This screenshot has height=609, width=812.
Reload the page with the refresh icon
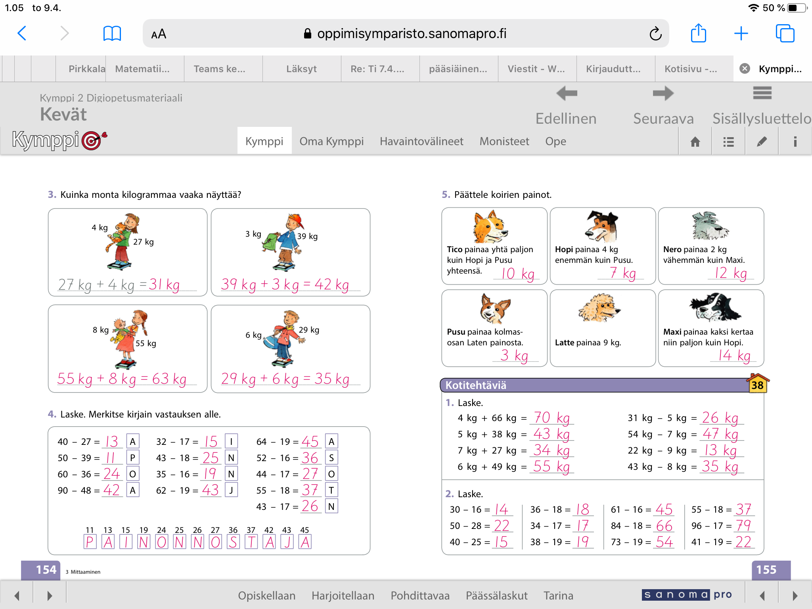[655, 34]
